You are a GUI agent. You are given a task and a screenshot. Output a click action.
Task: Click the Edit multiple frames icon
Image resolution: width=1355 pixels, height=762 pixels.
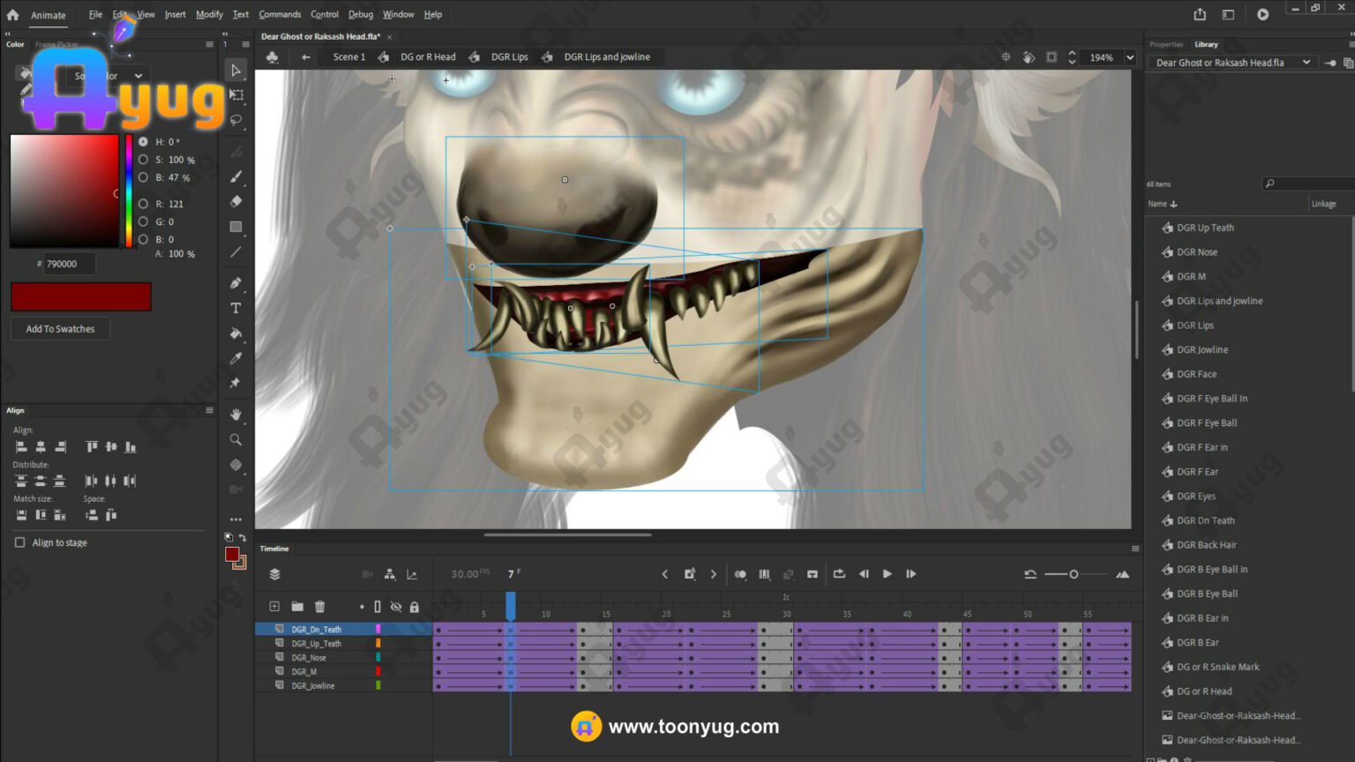click(x=764, y=574)
